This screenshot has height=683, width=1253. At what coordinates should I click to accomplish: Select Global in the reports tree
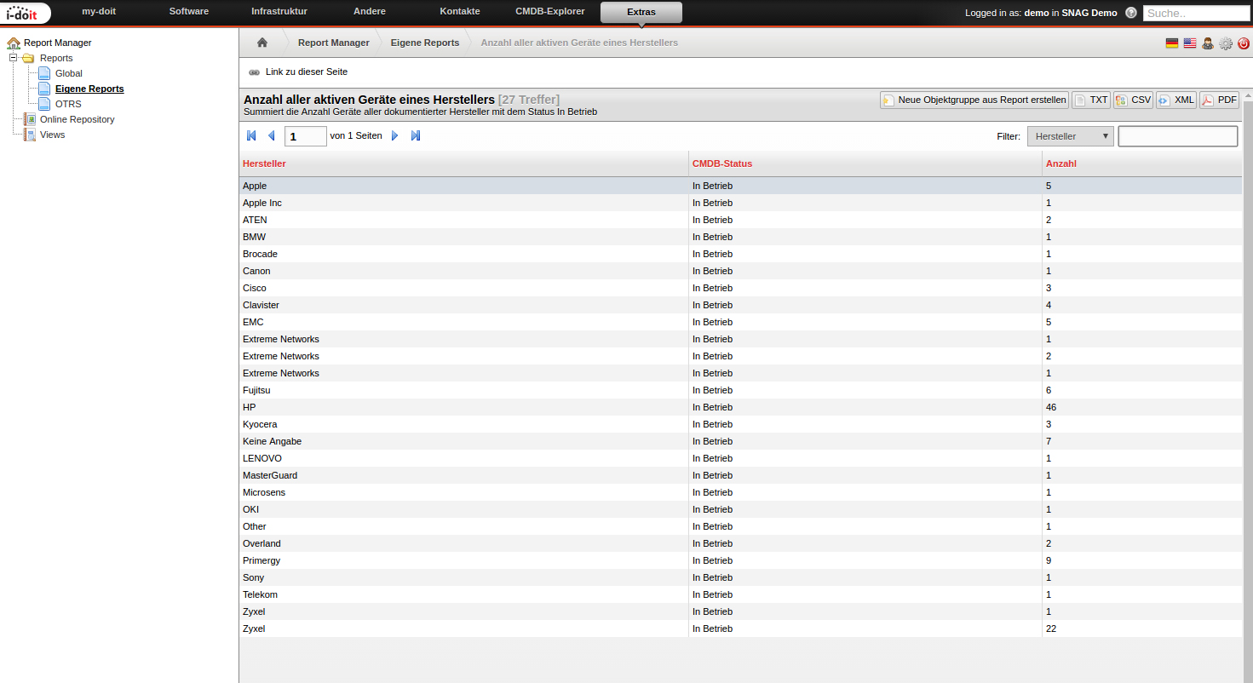coord(69,73)
